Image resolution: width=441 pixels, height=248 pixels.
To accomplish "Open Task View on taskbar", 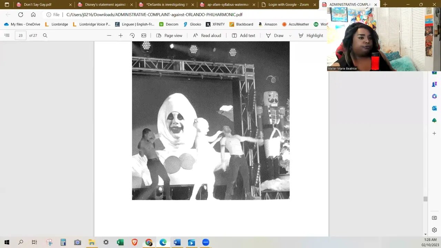I will (34, 242).
